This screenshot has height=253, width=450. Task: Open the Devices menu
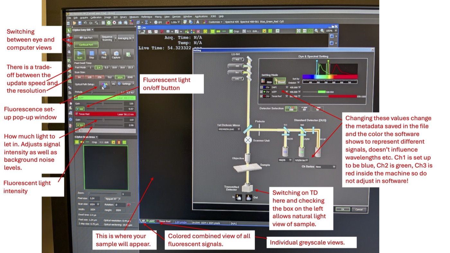176,17
